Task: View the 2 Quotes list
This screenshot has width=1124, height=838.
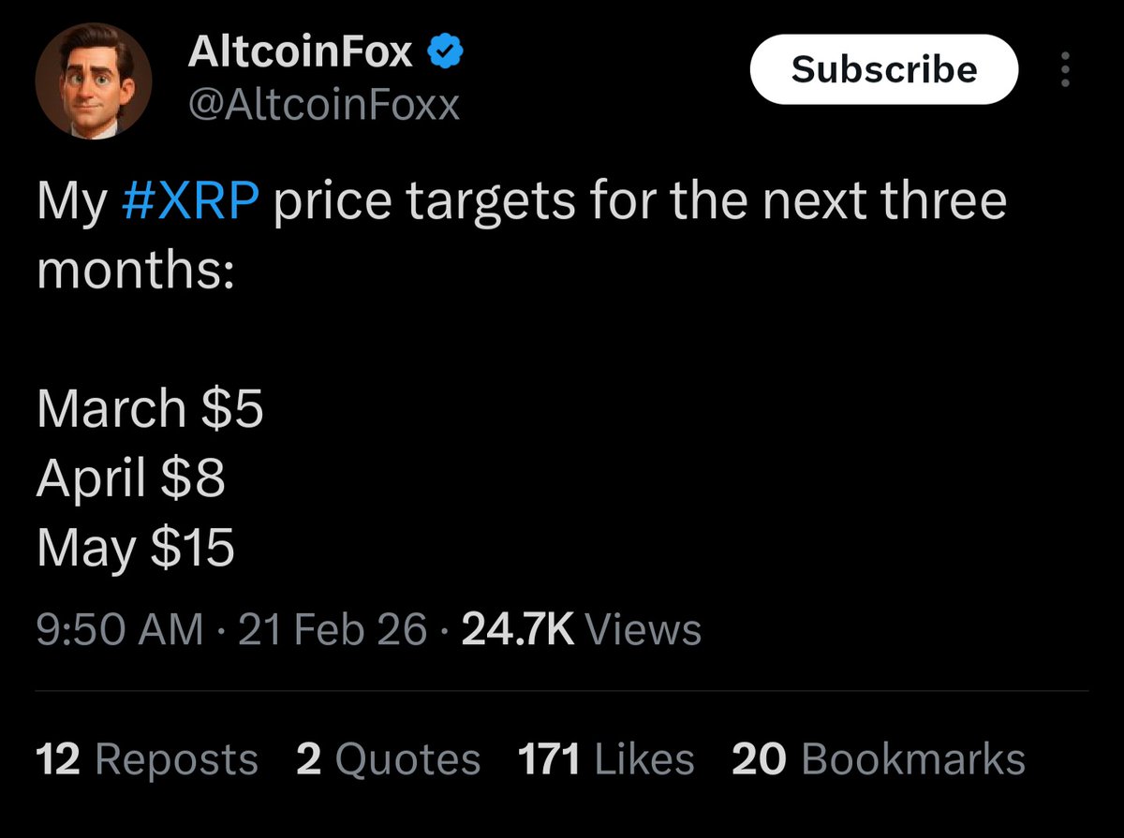Action: [388, 759]
